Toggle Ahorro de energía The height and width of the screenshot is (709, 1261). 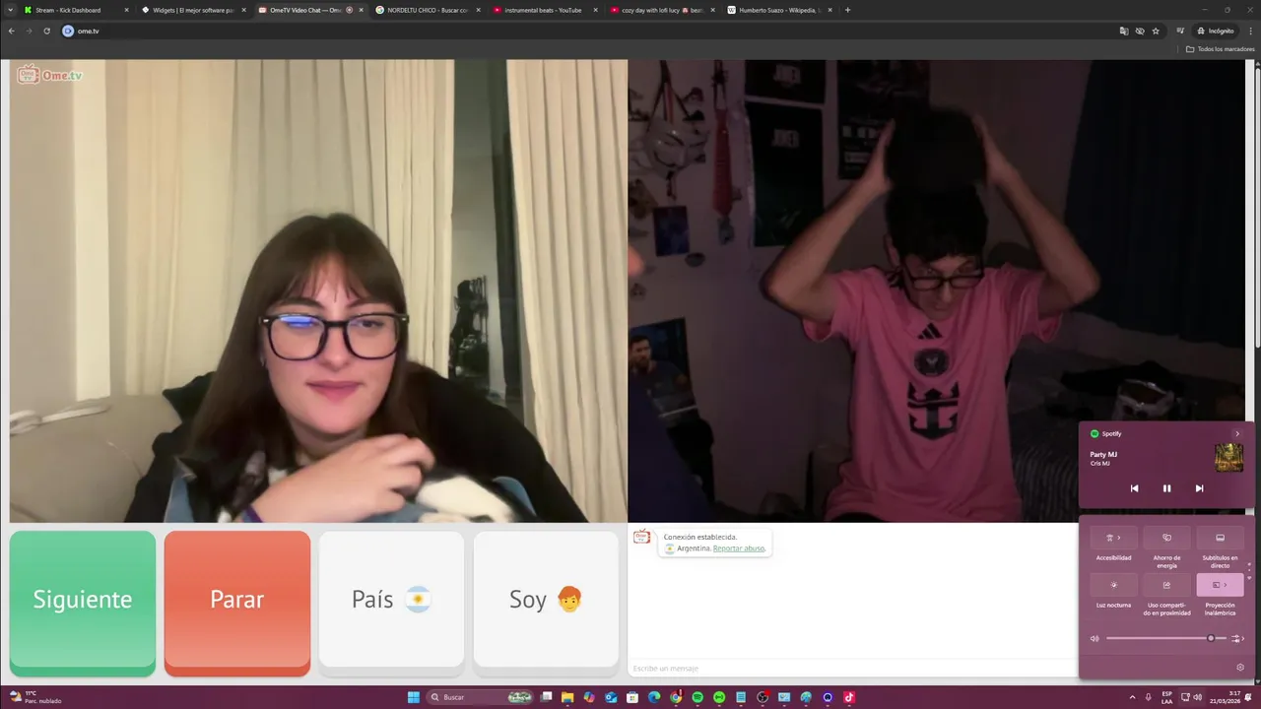(1167, 538)
